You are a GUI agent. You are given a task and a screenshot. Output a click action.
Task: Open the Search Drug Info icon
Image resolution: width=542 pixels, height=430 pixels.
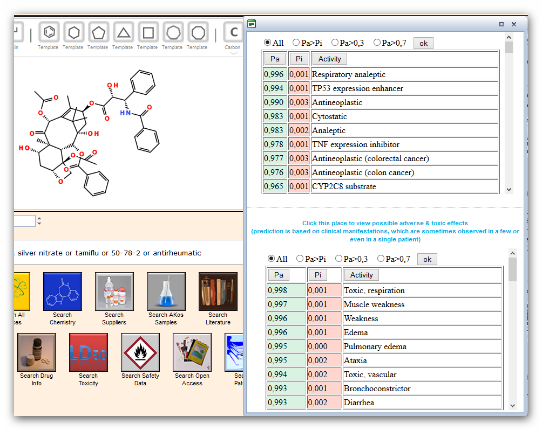[37, 352]
